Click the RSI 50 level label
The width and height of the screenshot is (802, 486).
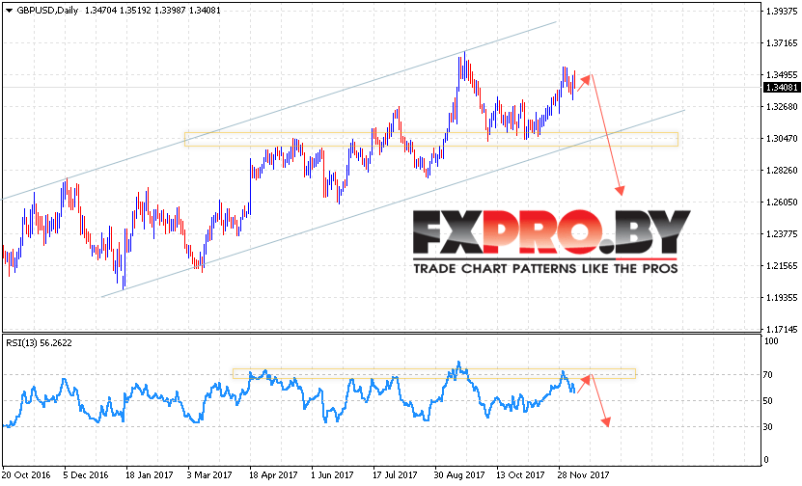coord(767,401)
